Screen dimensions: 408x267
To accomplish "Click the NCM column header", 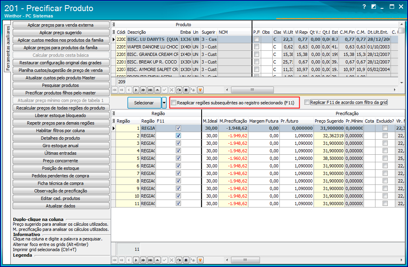I will [235, 32].
